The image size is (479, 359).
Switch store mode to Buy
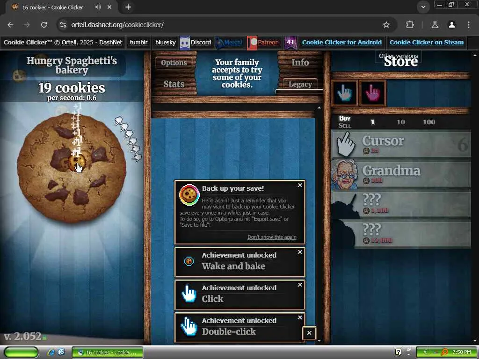pyautogui.click(x=345, y=118)
